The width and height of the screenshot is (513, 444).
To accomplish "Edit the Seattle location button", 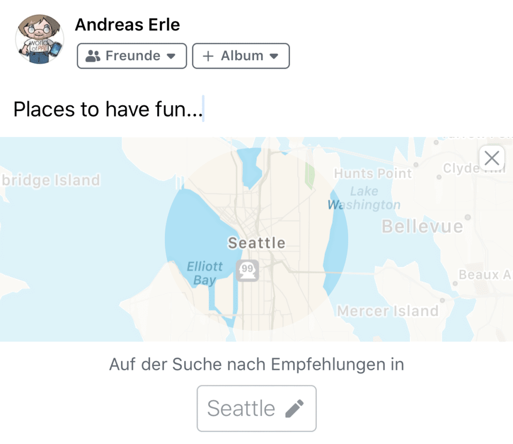I will (x=256, y=408).
